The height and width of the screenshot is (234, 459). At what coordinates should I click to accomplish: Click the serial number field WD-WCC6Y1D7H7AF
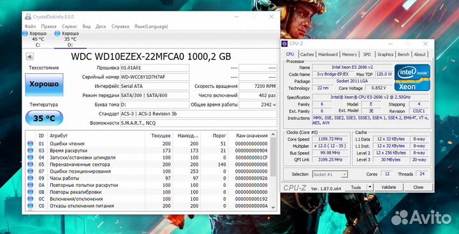[x=155, y=77]
